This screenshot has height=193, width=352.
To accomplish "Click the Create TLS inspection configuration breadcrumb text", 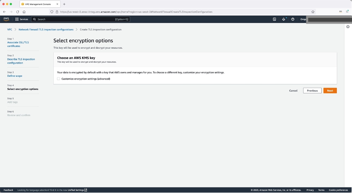I will click(101, 30).
